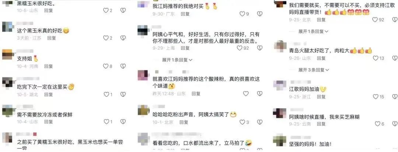The width and height of the screenshot is (398, 152).
Task: Reply to 哈哈哈吃粉出声音 comment from 北京
Action: 184,122
